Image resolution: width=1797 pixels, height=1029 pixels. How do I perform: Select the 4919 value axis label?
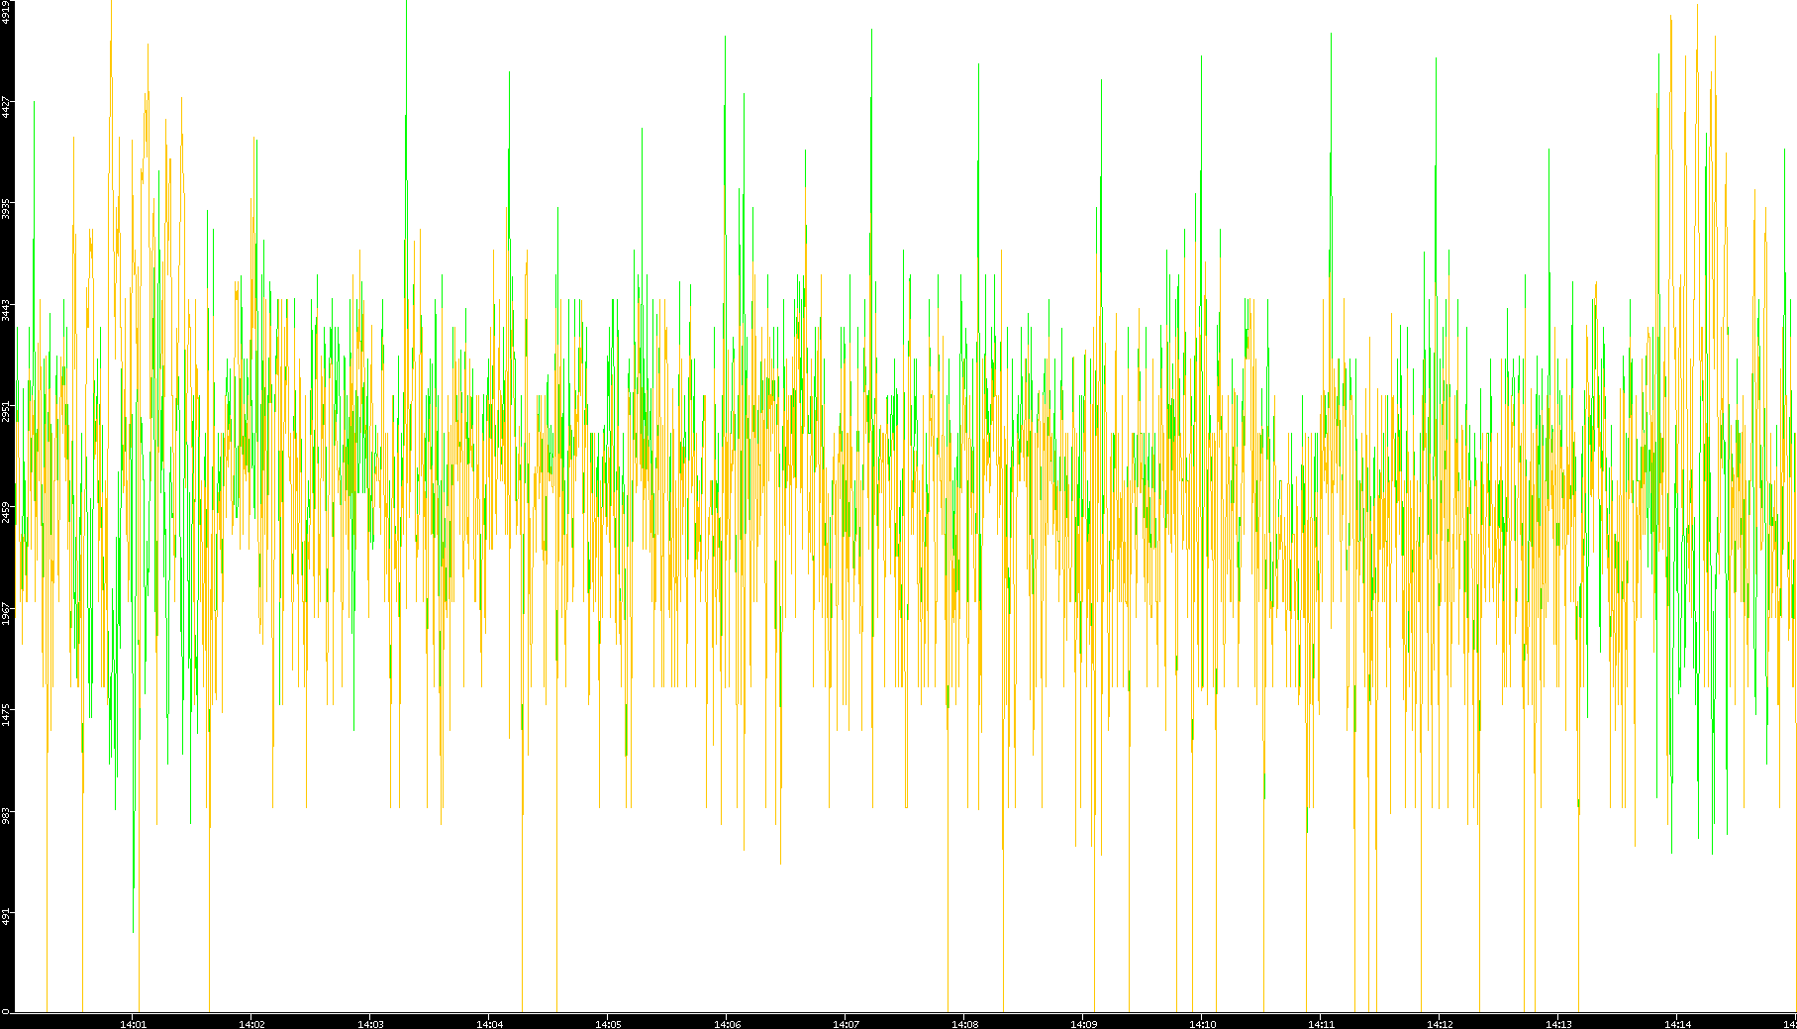pos(7,12)
